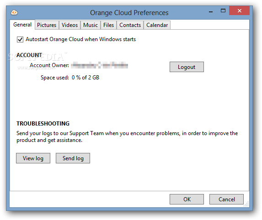This screenshot has height=220, width=262.
Task: Open the Pictures tab
Action: (x=47, y=25)
